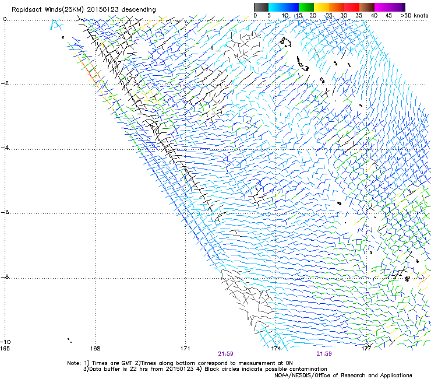Viewport: 431px width, 379px height.
Task: Click the red 30-35 knots segment of the color scale
Action: coord(352,7)
